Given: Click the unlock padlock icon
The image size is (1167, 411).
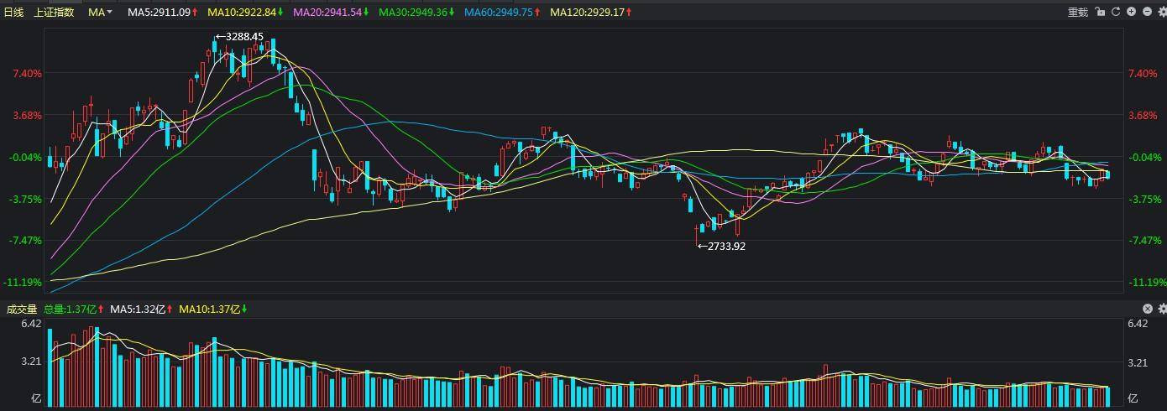Looking at the screenshot, I should pyautogui.click(x=1100, y=12).
